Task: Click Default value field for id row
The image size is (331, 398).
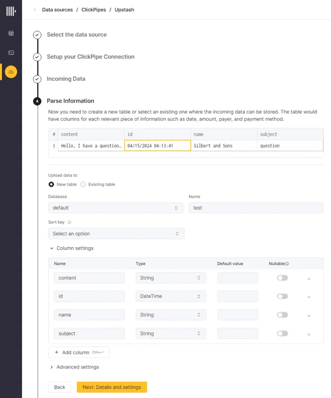Action: tap(237, 296)
